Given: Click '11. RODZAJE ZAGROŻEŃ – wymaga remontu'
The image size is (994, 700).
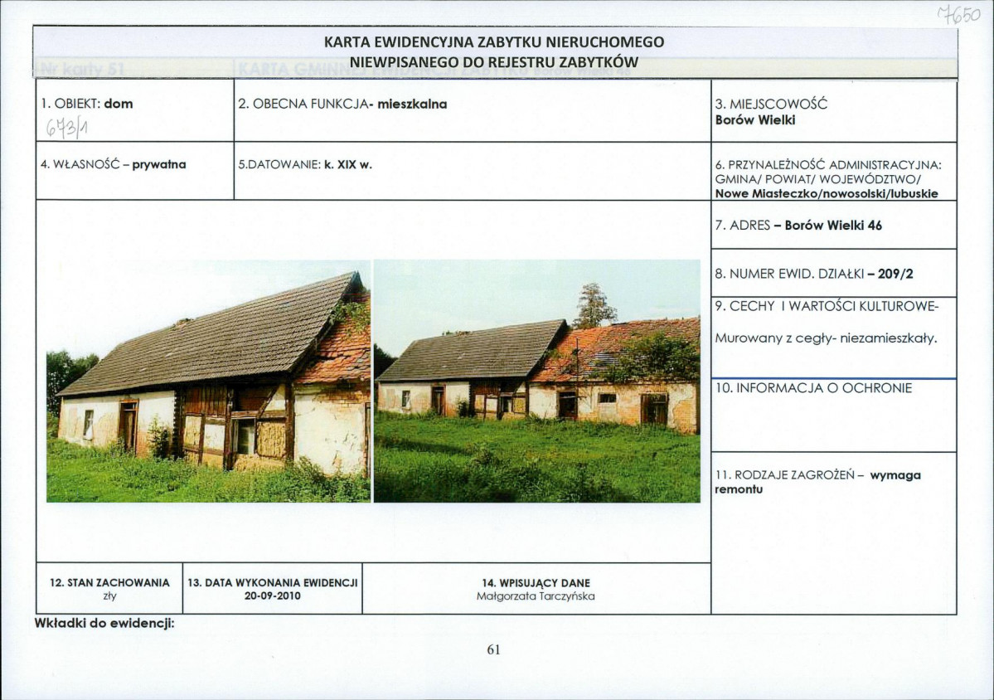Looking at the screenshot, I should click(x=817, y=482).
